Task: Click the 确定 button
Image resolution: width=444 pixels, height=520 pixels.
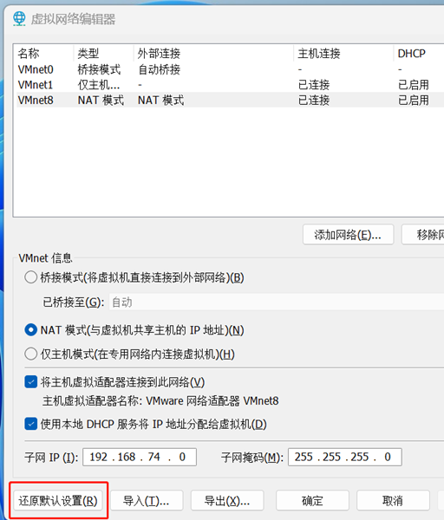Action: tap(312, 500)
